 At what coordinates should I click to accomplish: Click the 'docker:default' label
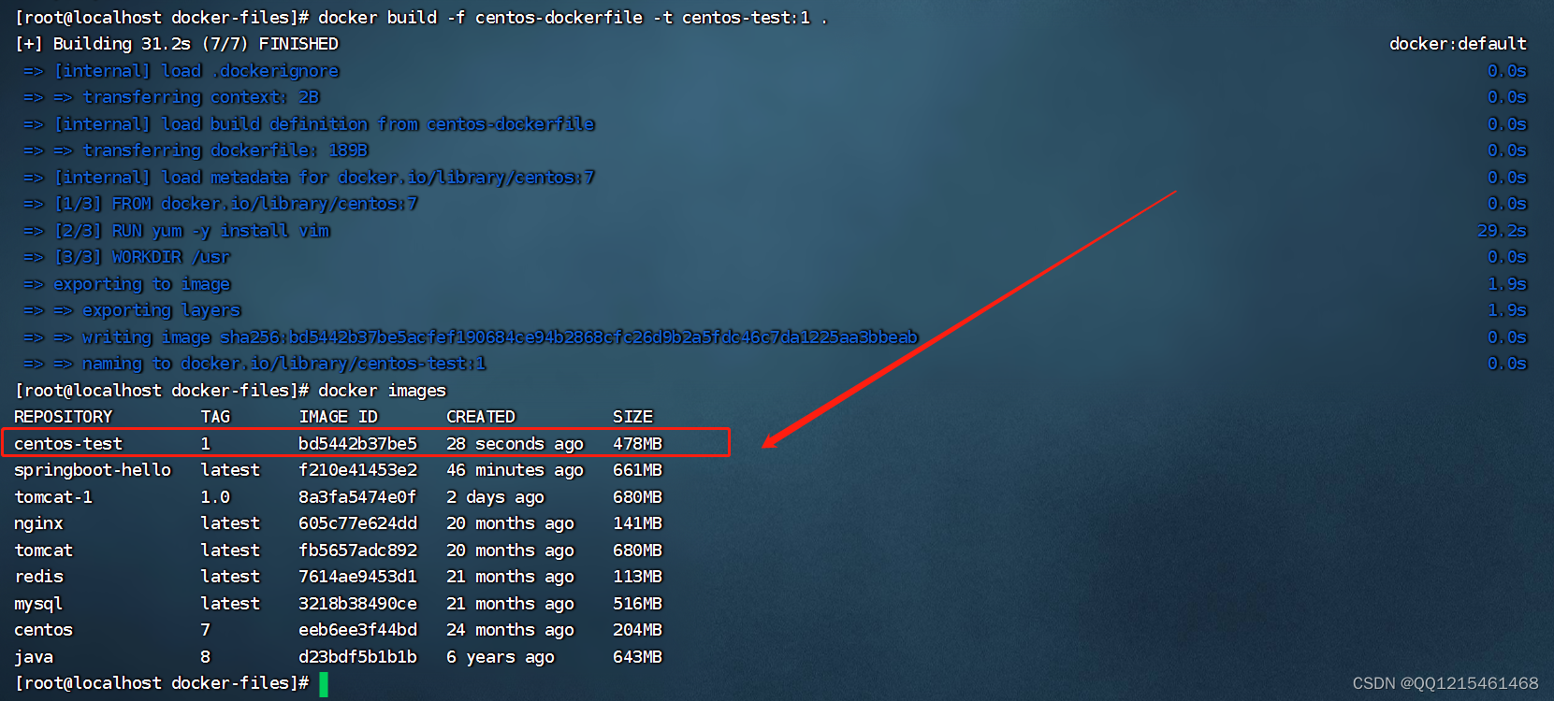point(1458,44)
